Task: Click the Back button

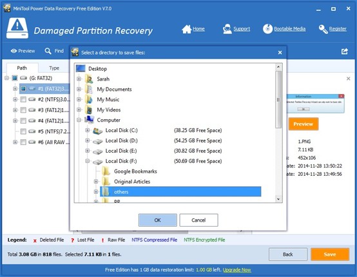Action: pos(288,254)
